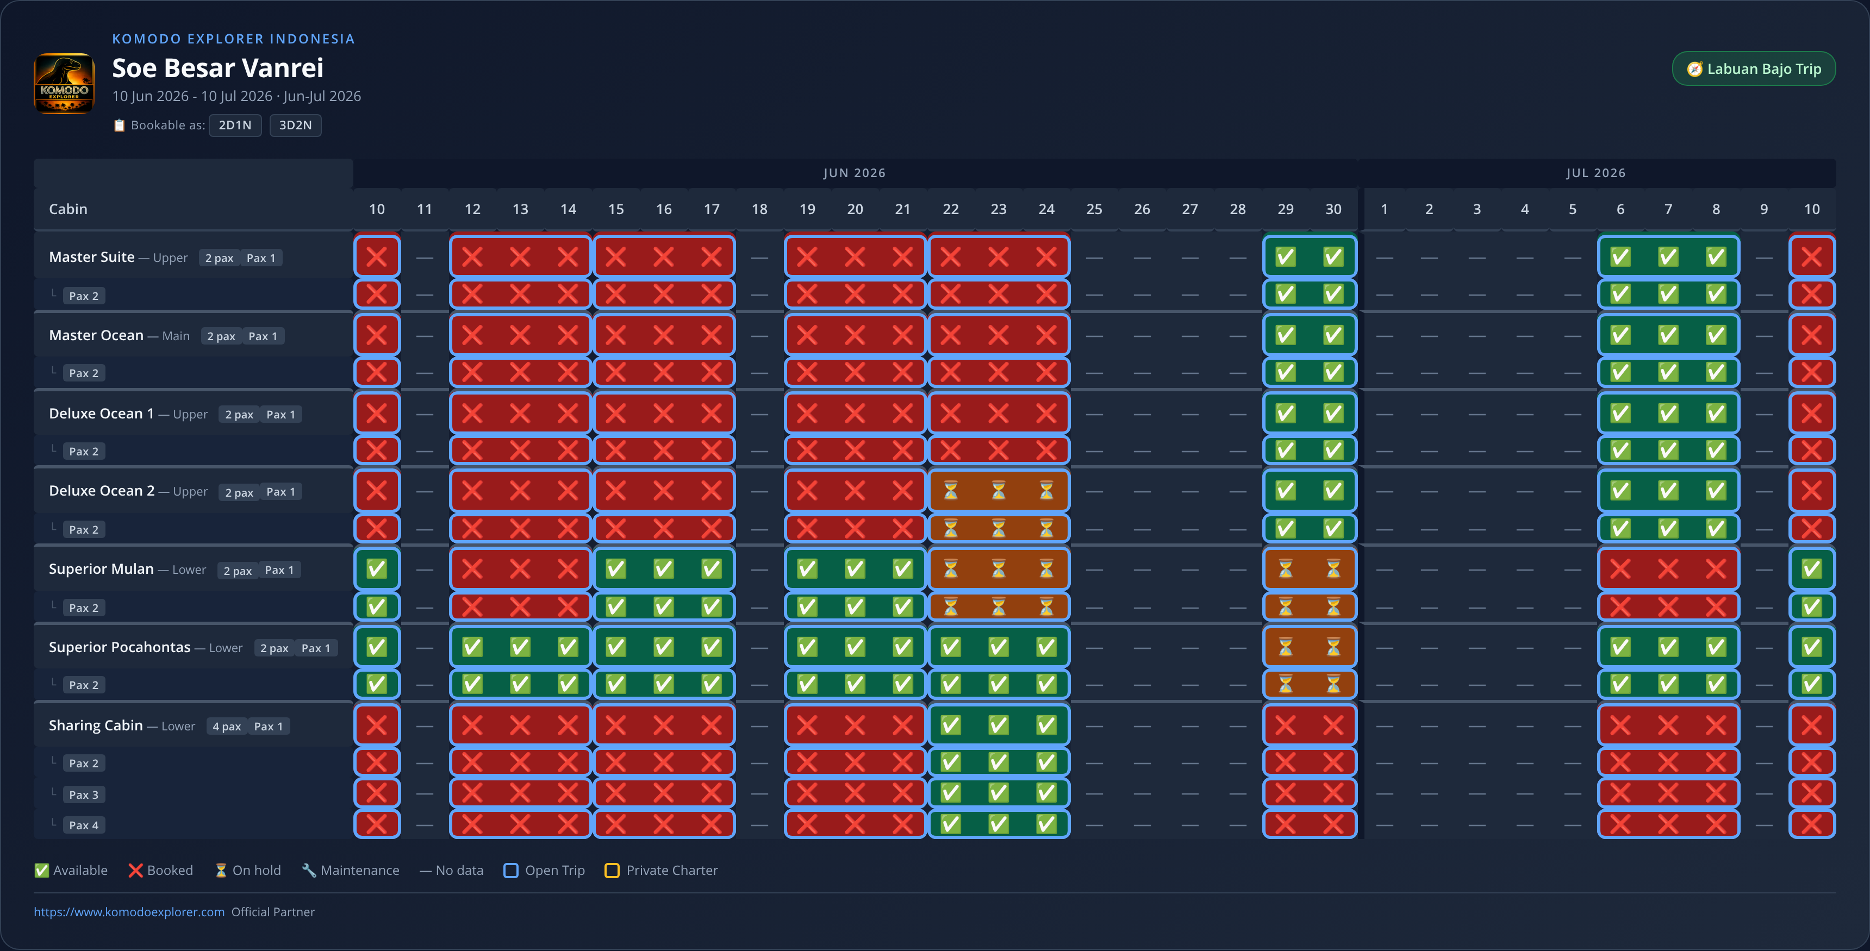Screen dimensions: 1870x951
Task: Click the on-hold hourglass for Superior Pocahontas Pax 1 on Jun 29
Action: pyautogui.click(x=1285, y=647)
